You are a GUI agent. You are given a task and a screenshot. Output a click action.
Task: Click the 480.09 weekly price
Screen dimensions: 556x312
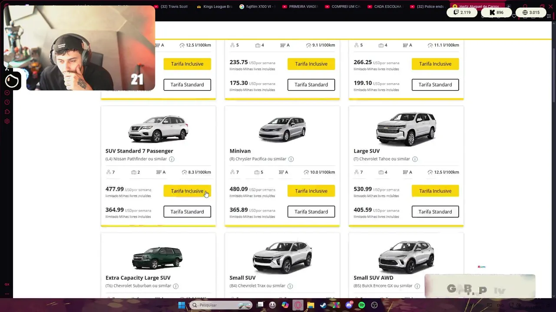(239, 189)
